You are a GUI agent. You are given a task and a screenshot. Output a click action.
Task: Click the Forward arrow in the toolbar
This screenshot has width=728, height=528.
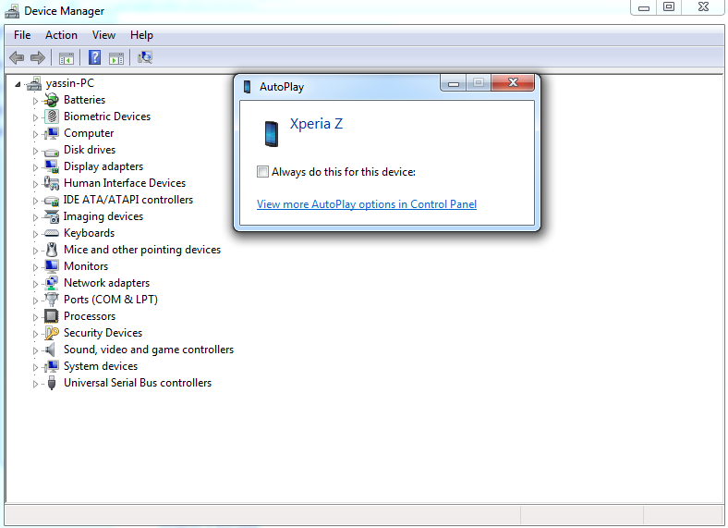coord(38,57)
